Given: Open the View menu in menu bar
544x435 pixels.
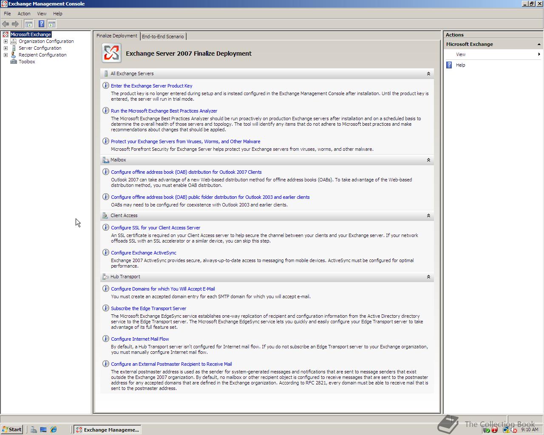Looking at the screenshot, I should 42,14.
